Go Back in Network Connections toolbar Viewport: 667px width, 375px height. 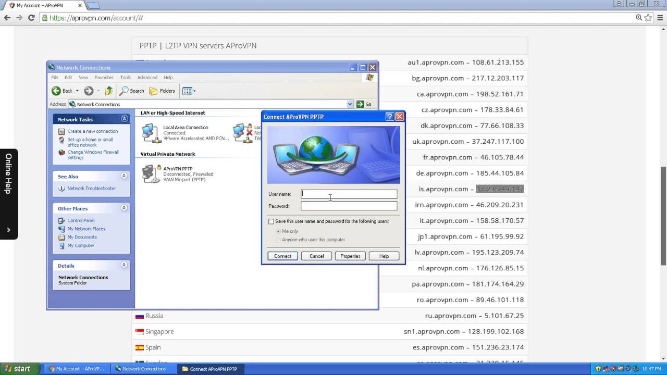click(62, 91)
